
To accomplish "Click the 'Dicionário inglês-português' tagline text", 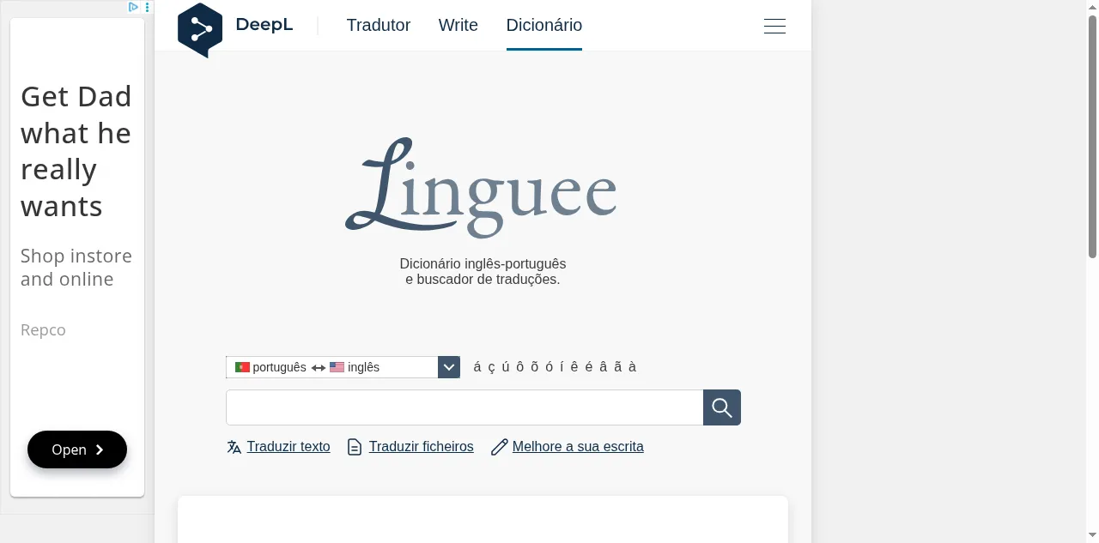I will tap(483, 264).
